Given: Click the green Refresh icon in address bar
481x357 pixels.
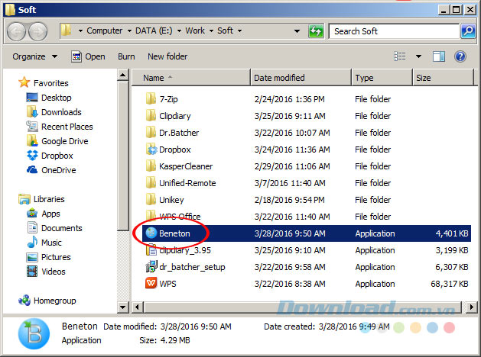Looking at the screenshot, I should pyautogui.click(x=316, y=31).
